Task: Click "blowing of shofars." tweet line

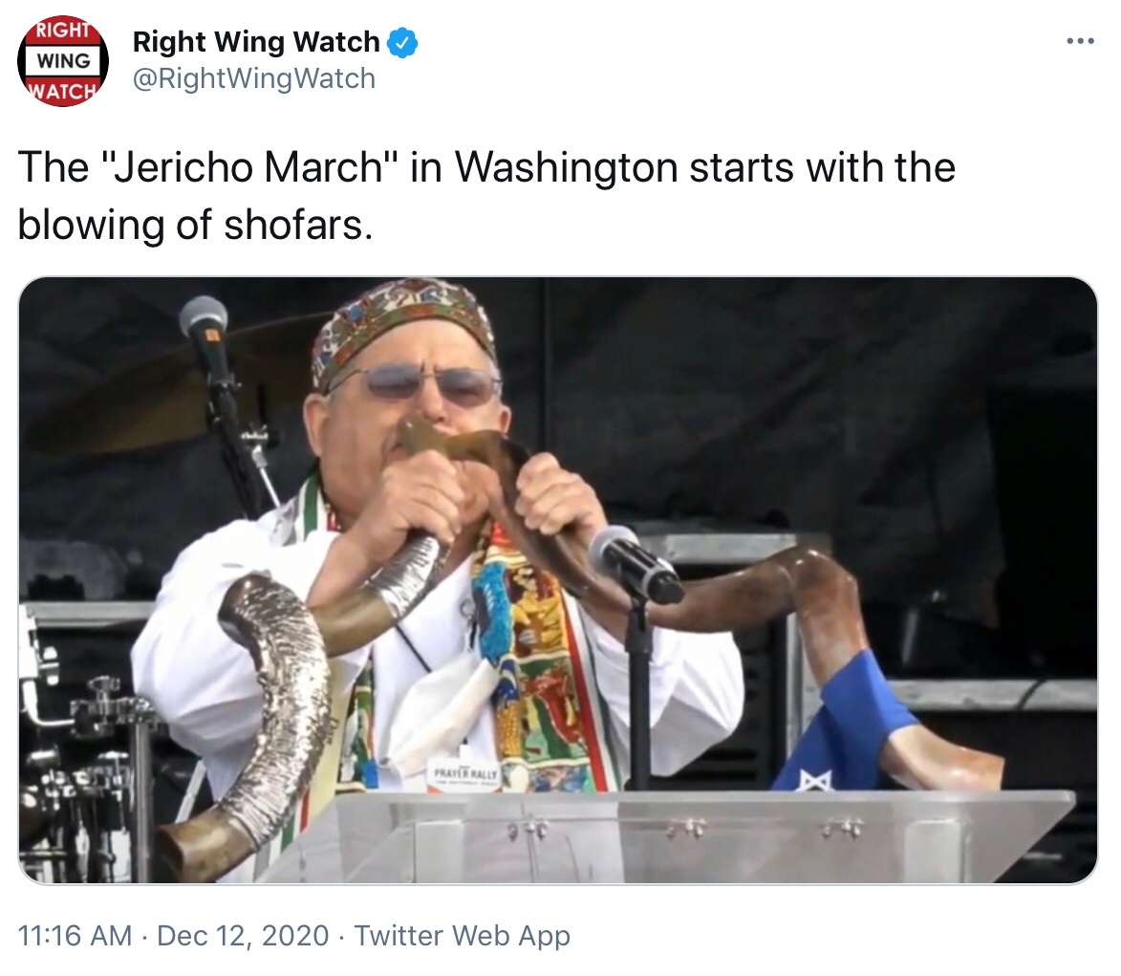Action: 194,225
